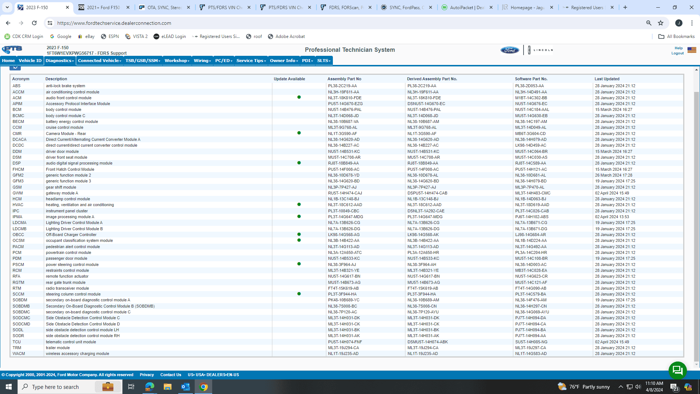This screenshot has width=700, height=394.
Task: Open the Chrome profile avatar icon
Action: pyautogui.click(x=678, y=23)
